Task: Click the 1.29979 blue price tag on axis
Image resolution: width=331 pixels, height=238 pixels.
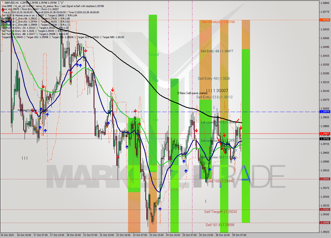Action: 325,112
